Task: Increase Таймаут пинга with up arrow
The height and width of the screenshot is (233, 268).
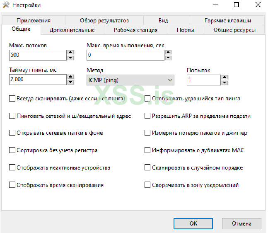Action: click(70, 77)
